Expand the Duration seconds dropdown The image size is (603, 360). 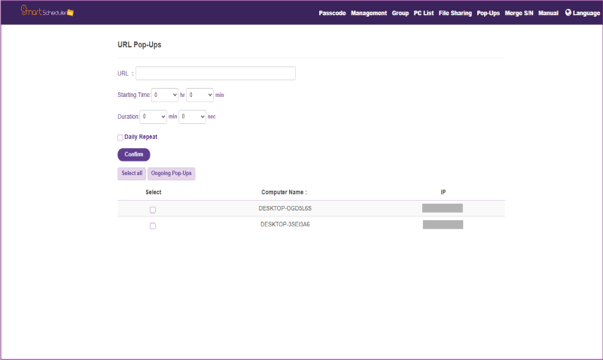point(193,117)
